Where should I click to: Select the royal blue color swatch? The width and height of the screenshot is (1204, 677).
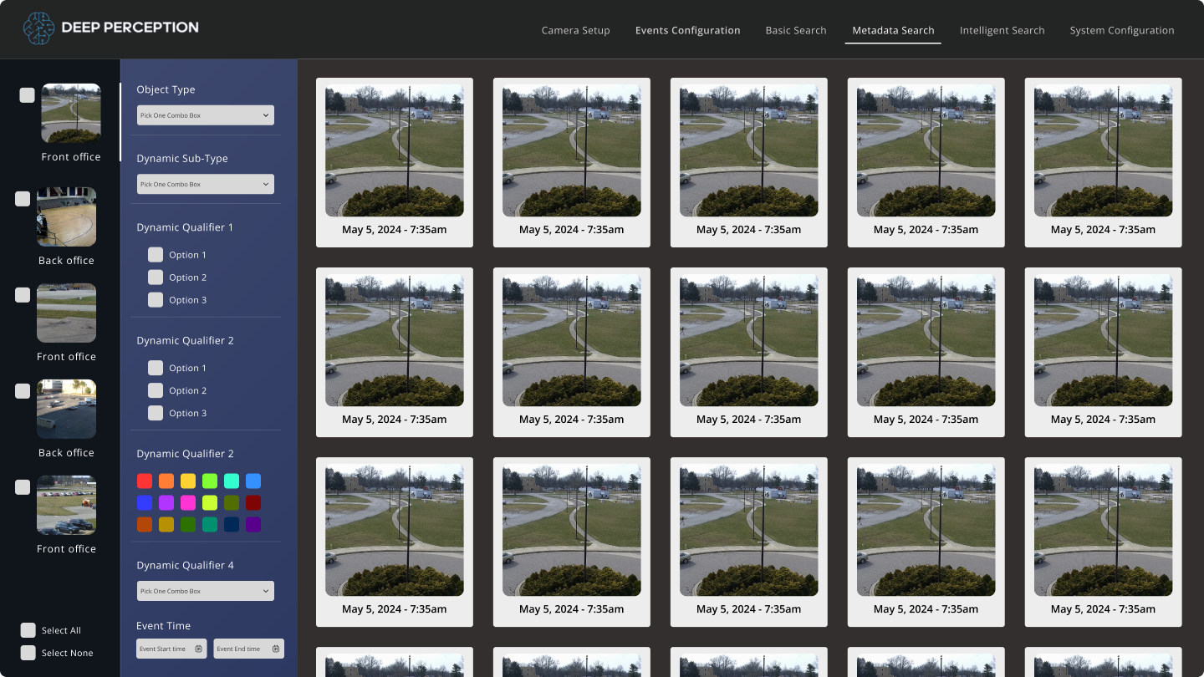(145, 503)
